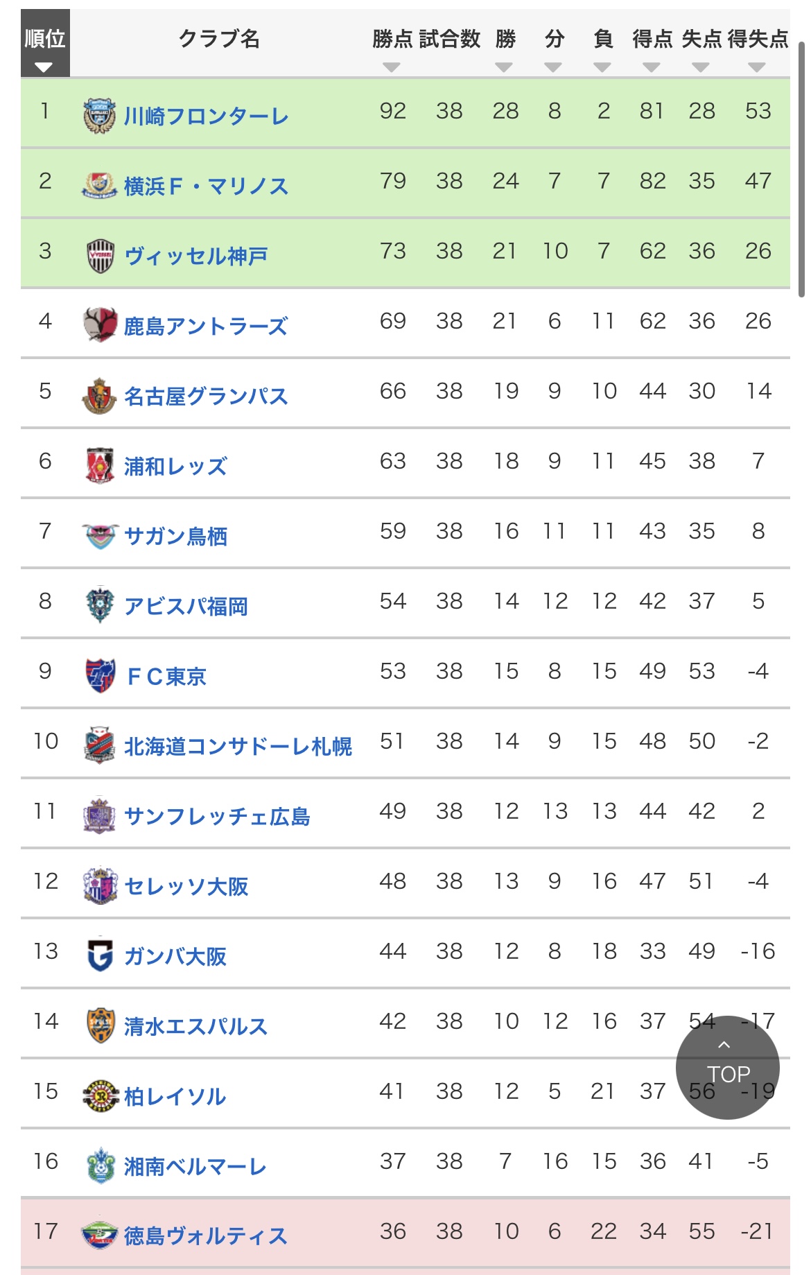Open the 徳島ヴォルティス team link
This screenshot has height=1275, width=811.
pos(206,1236)
